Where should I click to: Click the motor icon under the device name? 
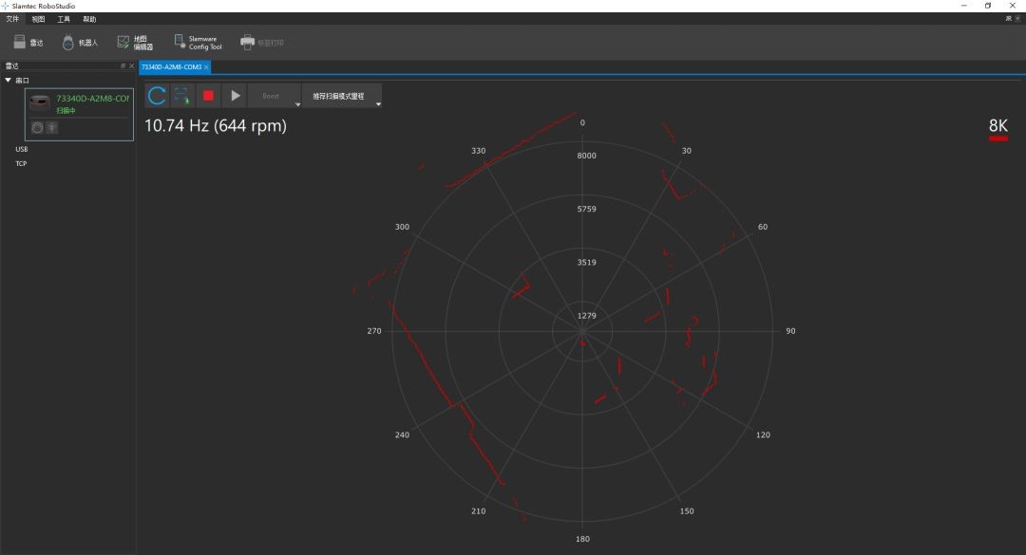click(37, 128)
